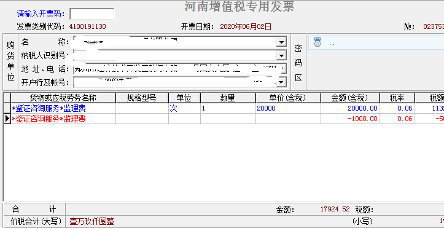Click the unit cell 次
Screen dimensions: 444x228
pos(184,108)
